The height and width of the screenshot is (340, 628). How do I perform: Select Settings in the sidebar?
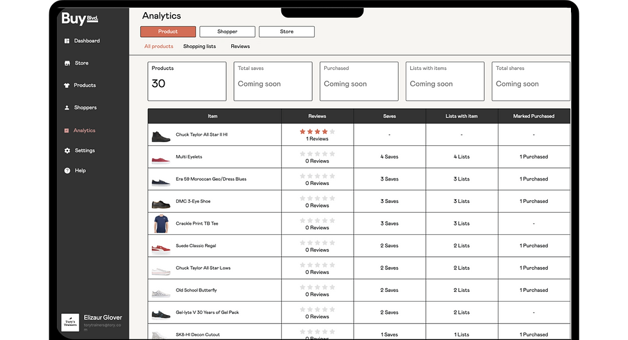(85, 151)
